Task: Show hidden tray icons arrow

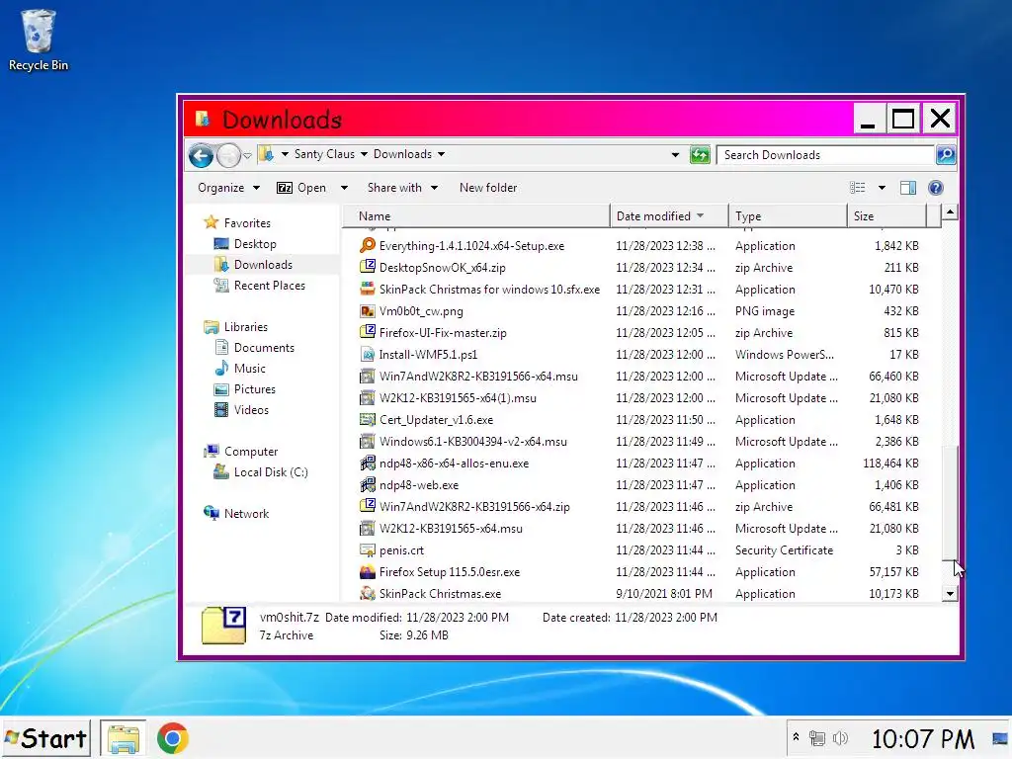Action: [x=796, y=737]
